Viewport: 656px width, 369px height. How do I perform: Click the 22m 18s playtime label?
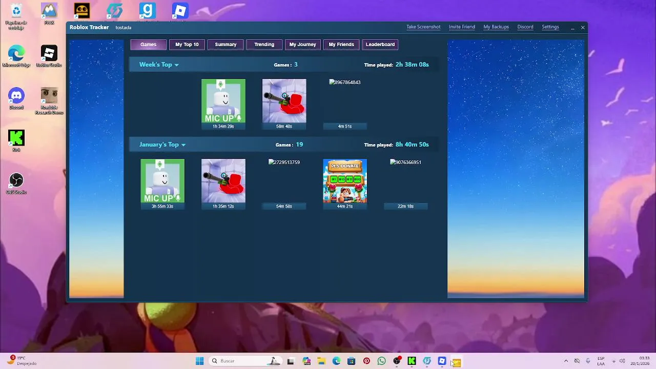pos(405,206)
